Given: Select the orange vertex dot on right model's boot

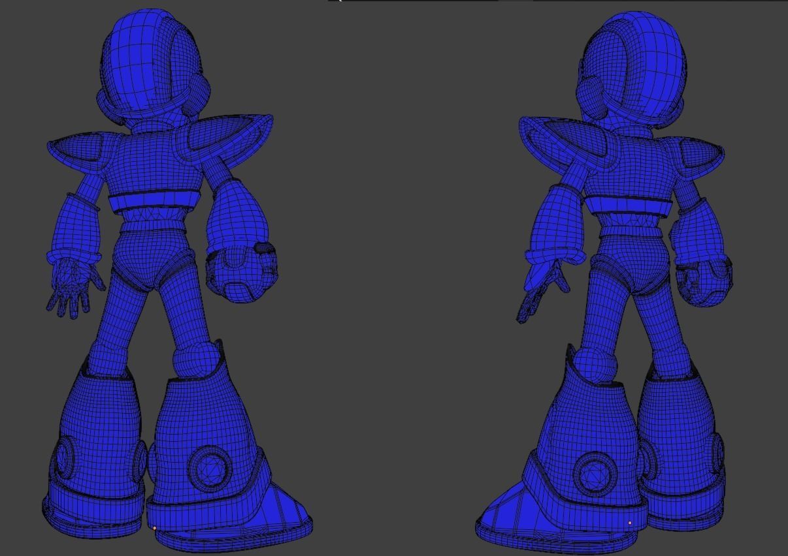Looking at the screenshot, I should point(630,523).
